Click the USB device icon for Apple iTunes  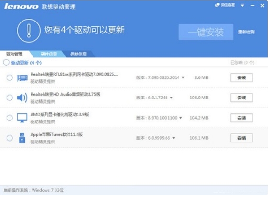click(22, 138)
